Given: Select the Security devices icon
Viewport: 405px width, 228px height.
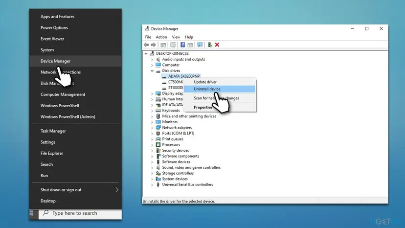Looking at the screenshot, I should tap(158, 150).
